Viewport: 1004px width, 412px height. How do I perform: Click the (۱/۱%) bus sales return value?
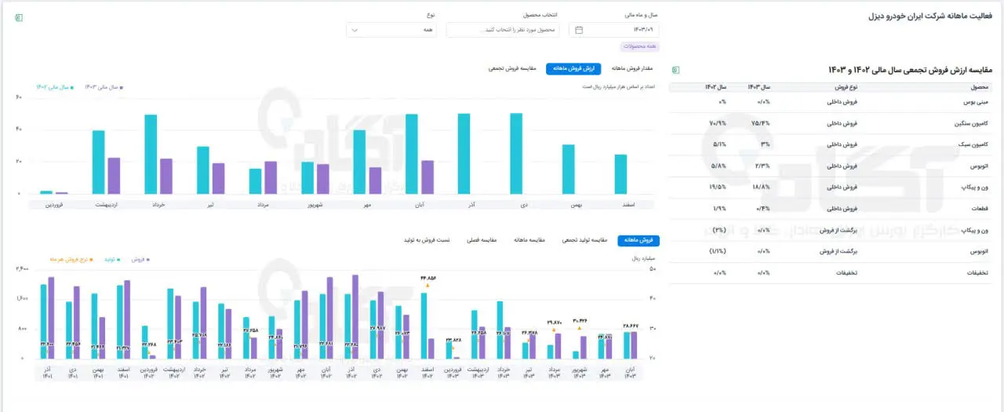click(717, 252)
